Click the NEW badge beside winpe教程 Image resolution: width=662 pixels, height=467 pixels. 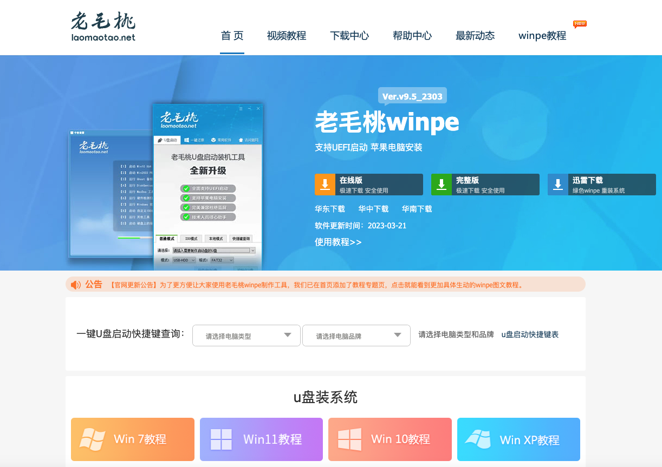click(580, 24)
